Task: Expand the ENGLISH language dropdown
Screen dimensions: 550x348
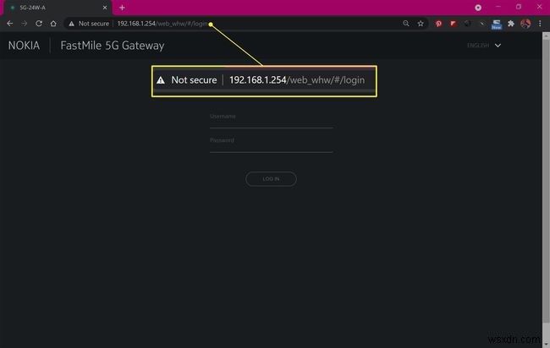Action: pyautogui.click(x=484, y=46)
